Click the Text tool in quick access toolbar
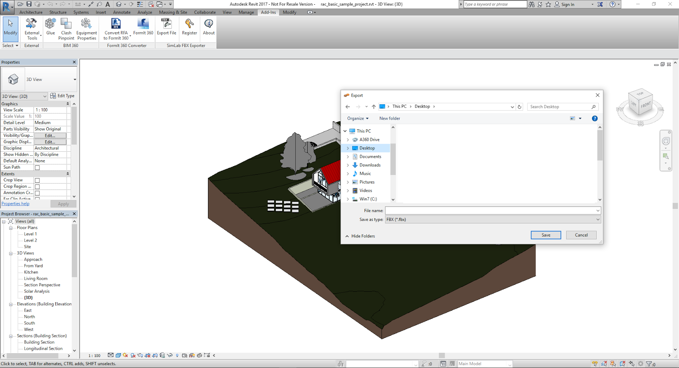Image resolution: width=679 pixels, height=368 pixels. (108, 4)
